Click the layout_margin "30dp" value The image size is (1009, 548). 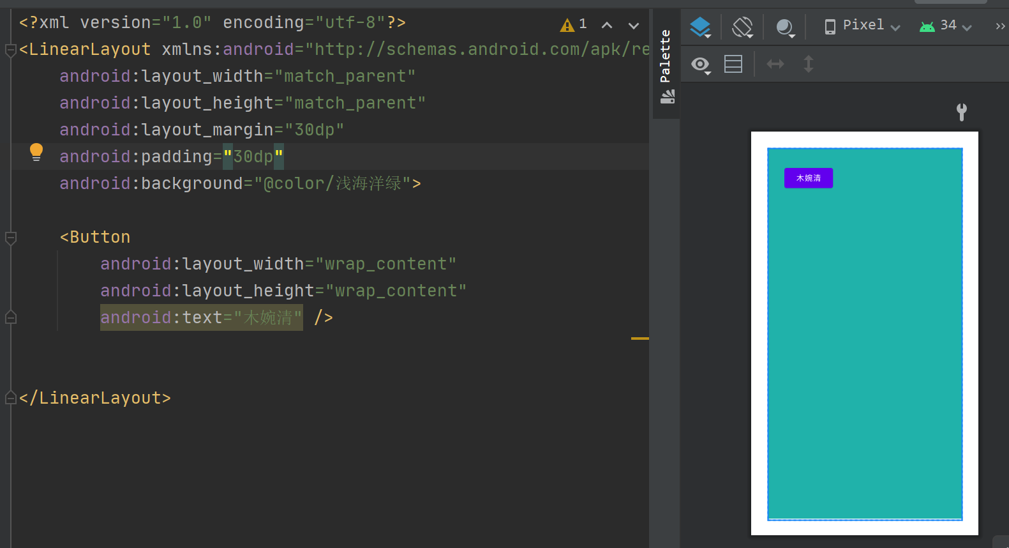pos(315,130)
